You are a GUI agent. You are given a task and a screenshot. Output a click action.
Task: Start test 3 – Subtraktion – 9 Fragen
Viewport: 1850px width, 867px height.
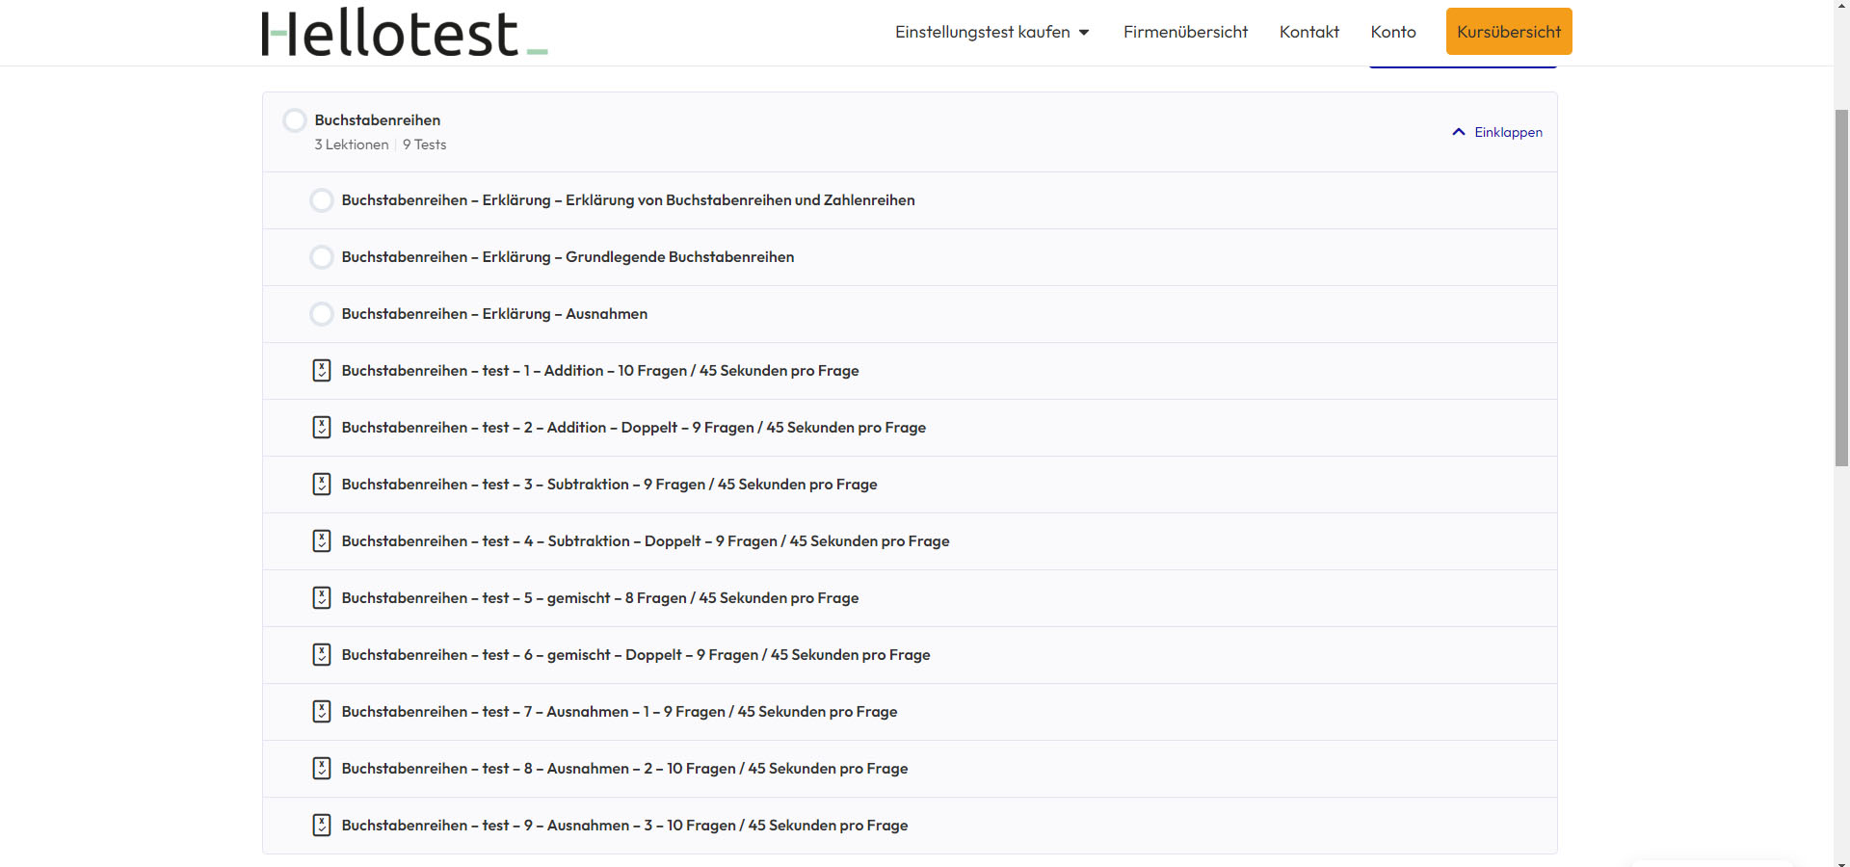coord(609,485)
